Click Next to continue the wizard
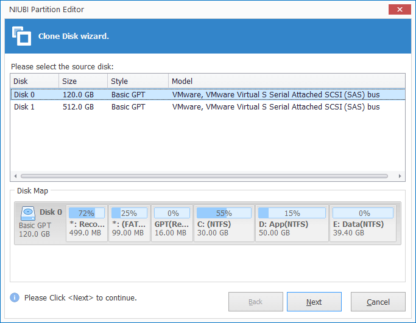416x323 pixels. click(314, 302)
